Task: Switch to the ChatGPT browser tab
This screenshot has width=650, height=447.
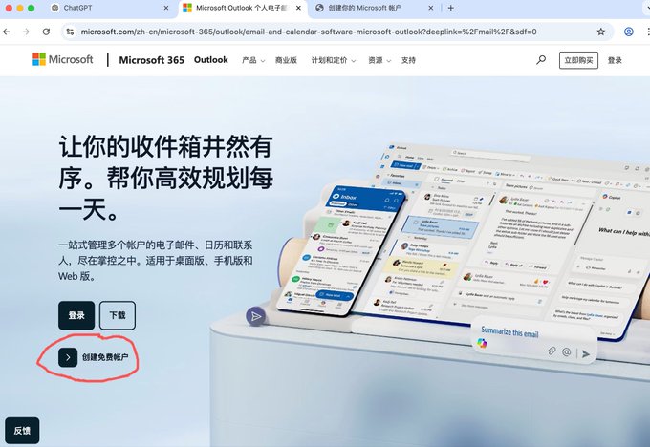Action: point(109,8)
